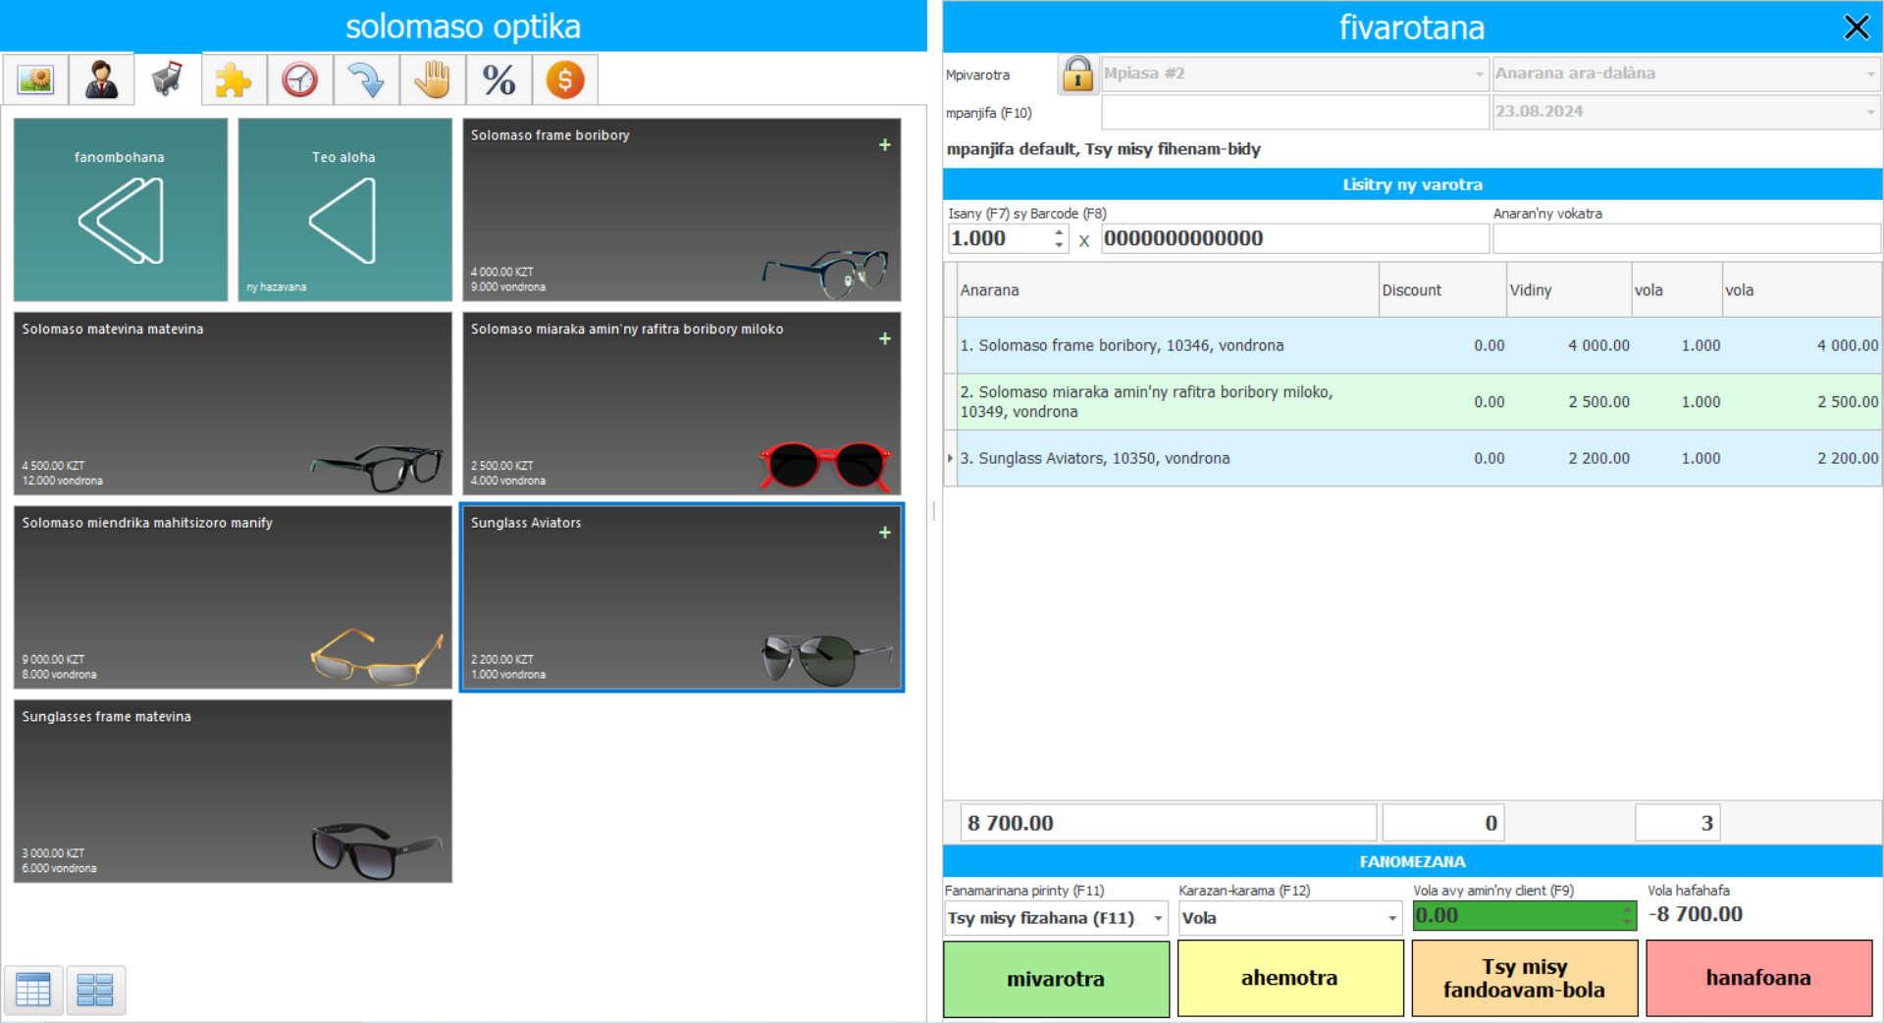Select the shopping cart tab

168,79
